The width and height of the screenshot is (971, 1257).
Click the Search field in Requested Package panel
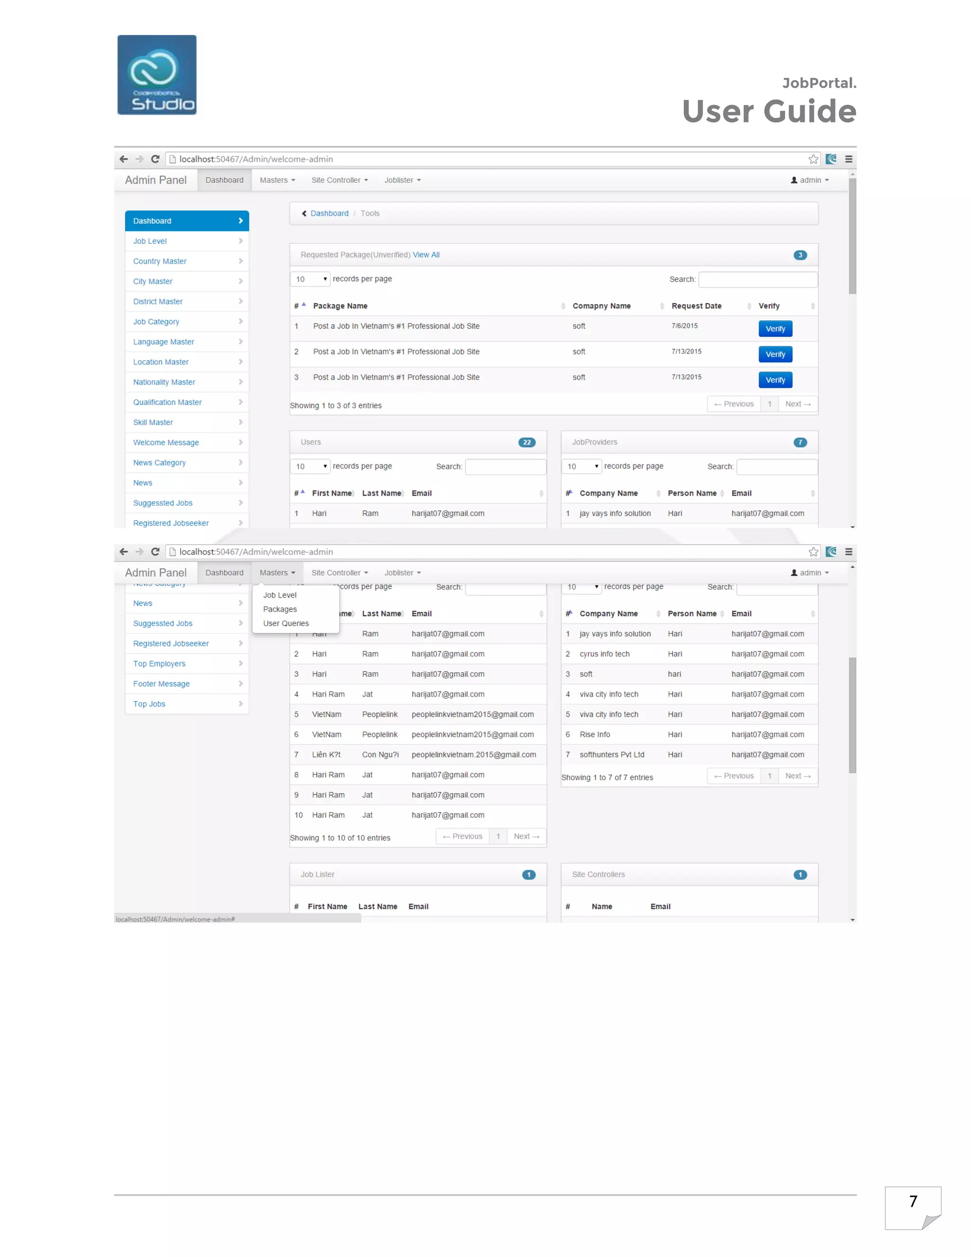758,279
